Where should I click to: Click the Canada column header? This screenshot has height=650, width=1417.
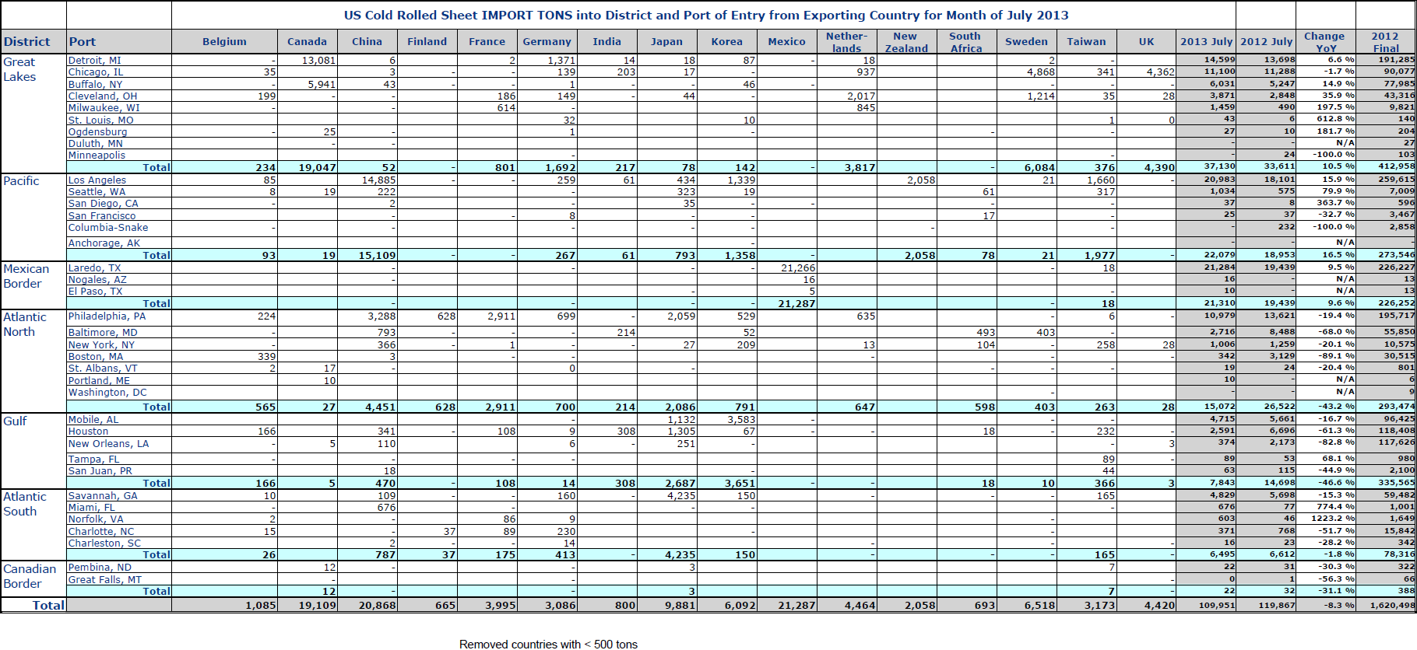[x=307, y=42]
